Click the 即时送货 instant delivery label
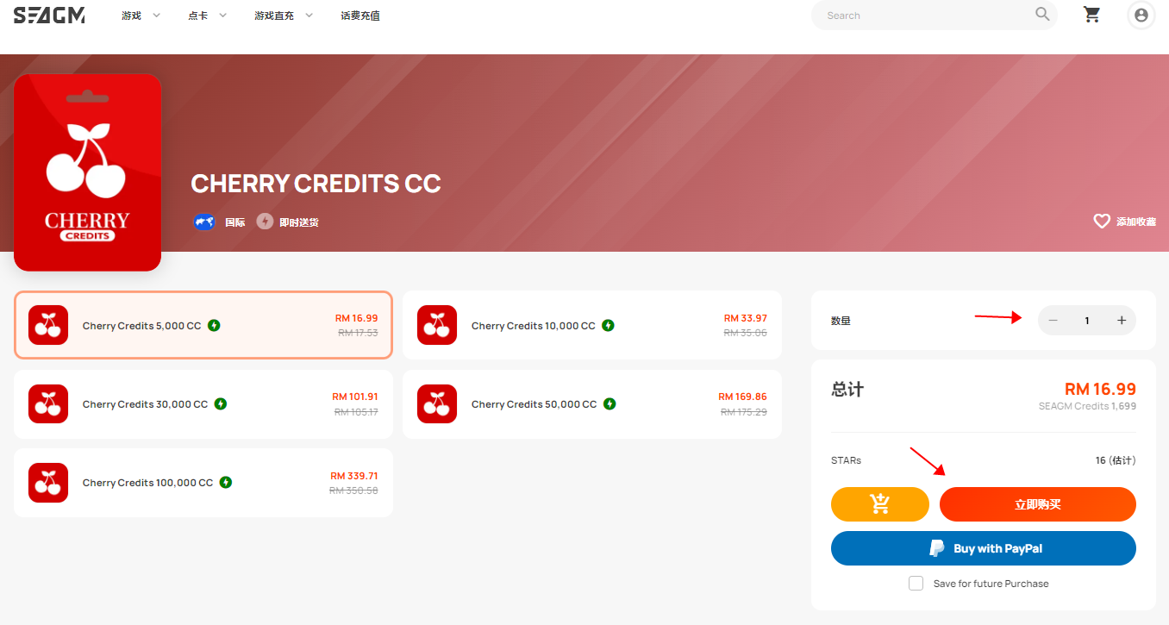This screenshot has width=1169, height=625. pyautogui.click(x=299, y=222)
